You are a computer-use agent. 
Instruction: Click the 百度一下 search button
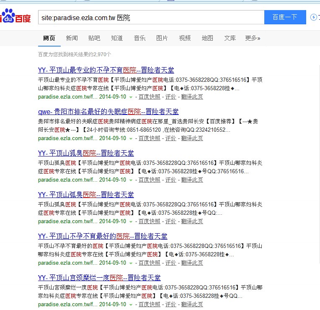285,17
